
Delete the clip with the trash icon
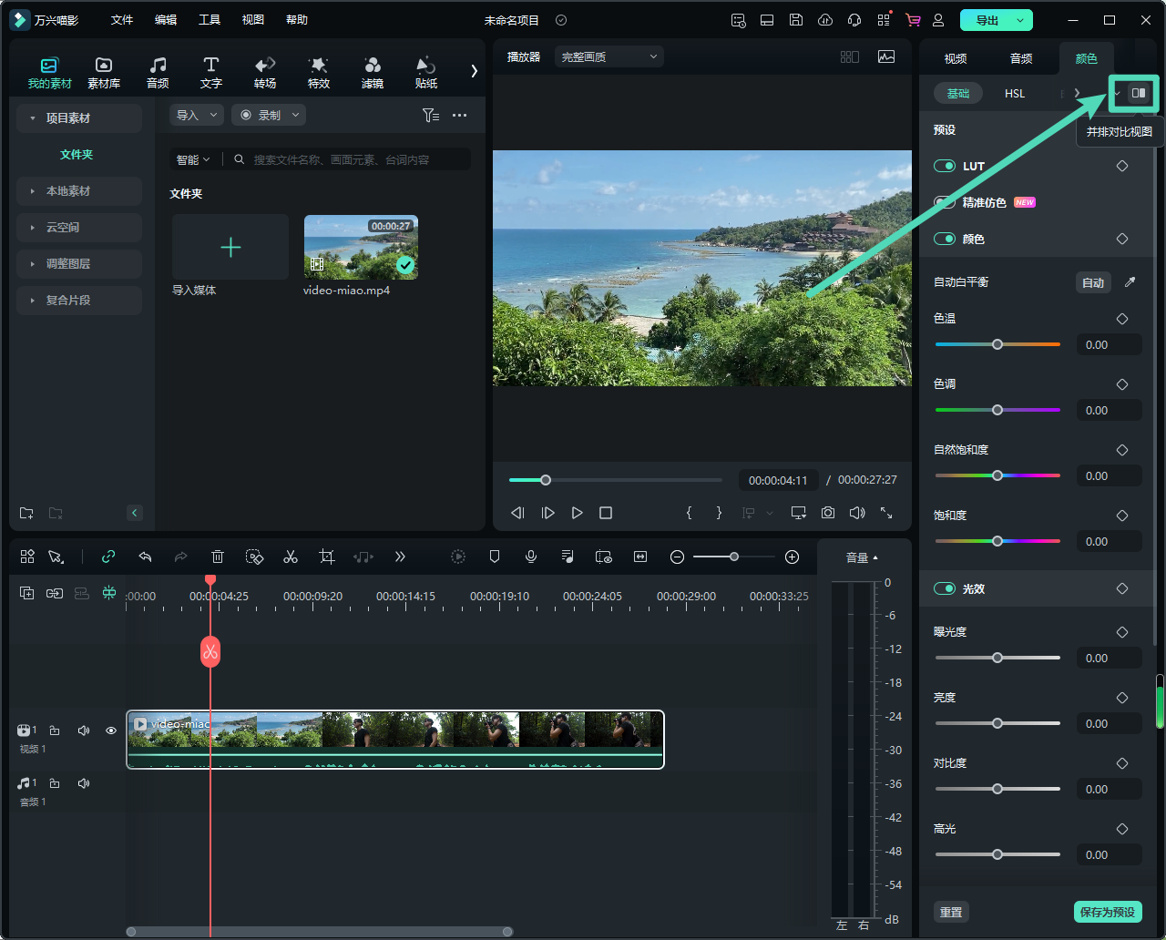coord(218,557)
